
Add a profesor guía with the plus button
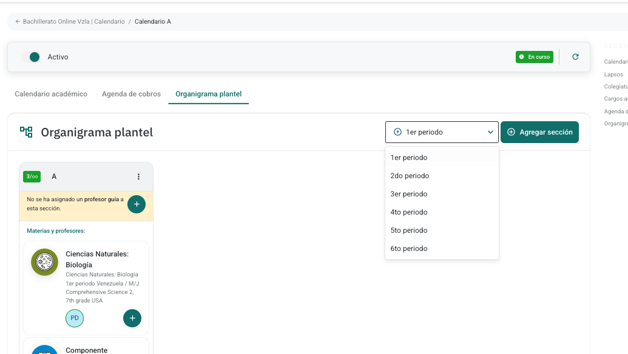point(137,204)
